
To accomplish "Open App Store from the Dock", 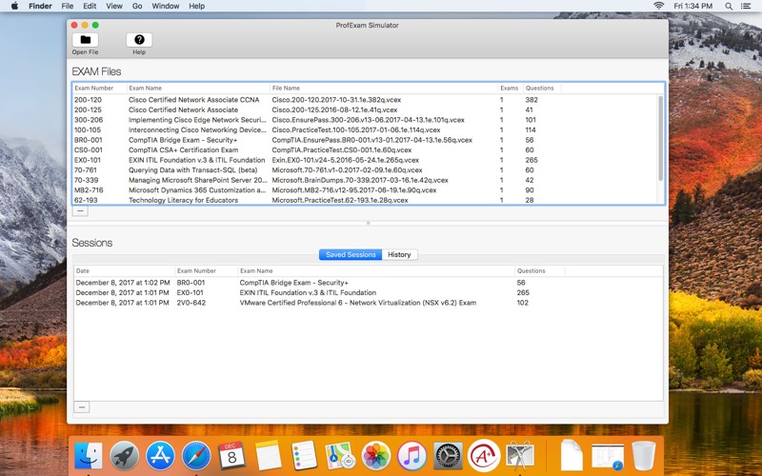I will [160, 456].
